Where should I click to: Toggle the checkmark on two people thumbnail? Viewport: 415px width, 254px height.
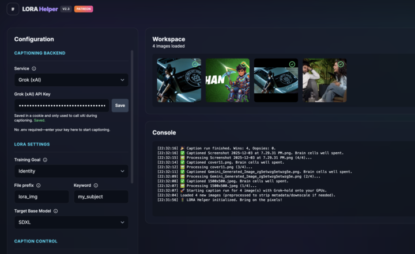tap(341, 64)
